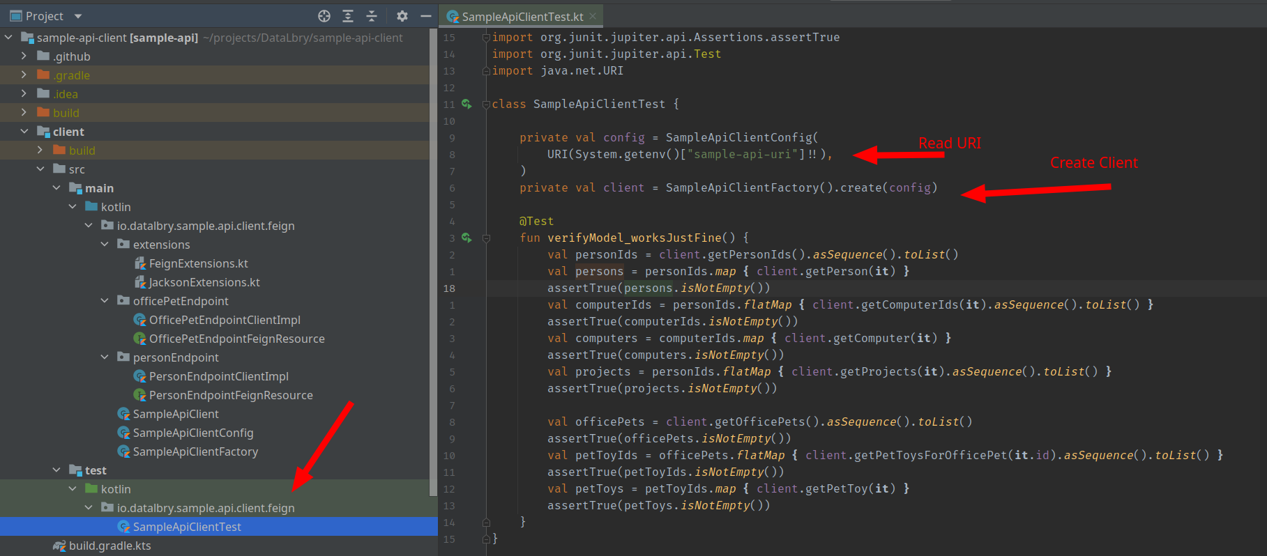Image resolution: width=1267 pixels, height=556 pixels.
Task: Click the Select Opened File target icon
Action: [x=324, y=16]
